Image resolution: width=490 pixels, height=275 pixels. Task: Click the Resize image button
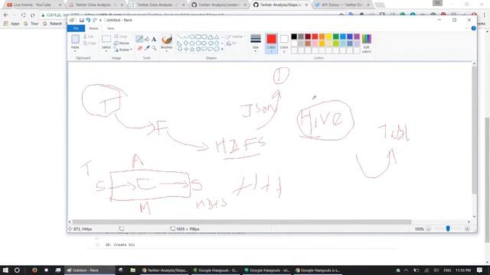[x=122, y=43]
